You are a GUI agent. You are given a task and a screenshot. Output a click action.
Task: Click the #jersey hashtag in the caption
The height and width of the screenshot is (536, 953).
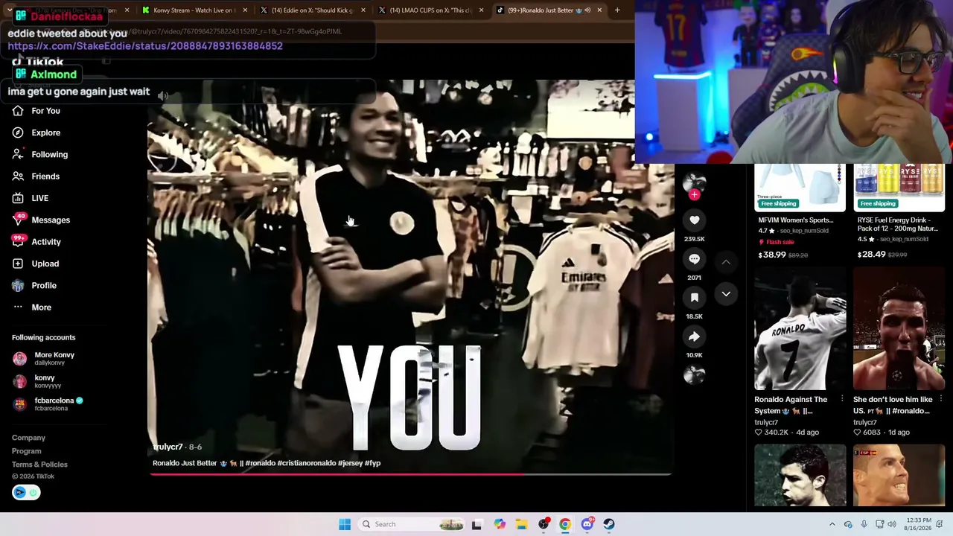pyautogui.click(x=350, y=463)
